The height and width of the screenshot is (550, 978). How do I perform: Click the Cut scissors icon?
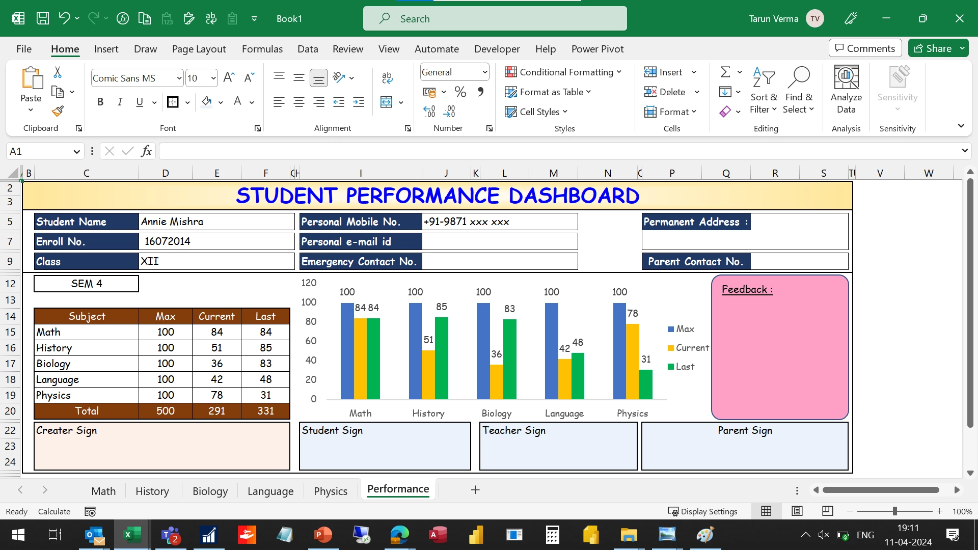point(58,72)
